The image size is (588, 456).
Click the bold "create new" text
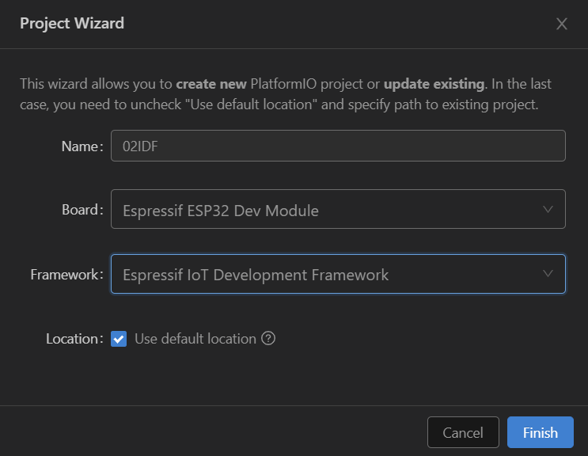tap(211, 84)
